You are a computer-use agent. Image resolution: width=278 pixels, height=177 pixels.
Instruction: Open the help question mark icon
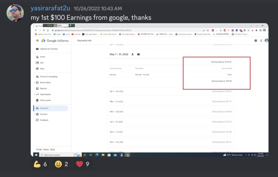tap(256, 40)
